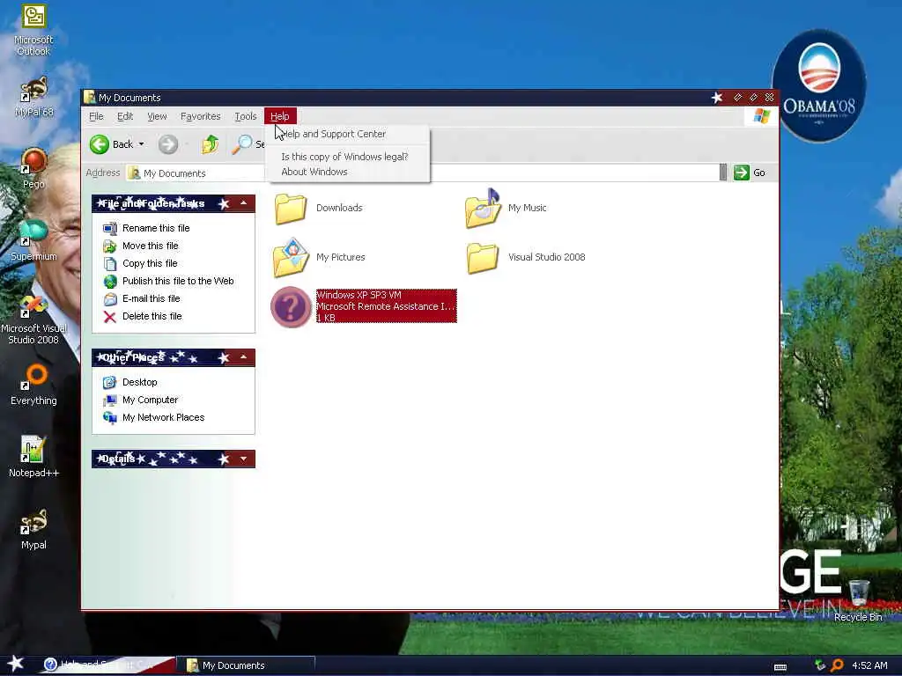This screenshot has width=902, height=676.
Task: Open the Start menu star button
Action: pyautogui.click(x=16, y=664)
